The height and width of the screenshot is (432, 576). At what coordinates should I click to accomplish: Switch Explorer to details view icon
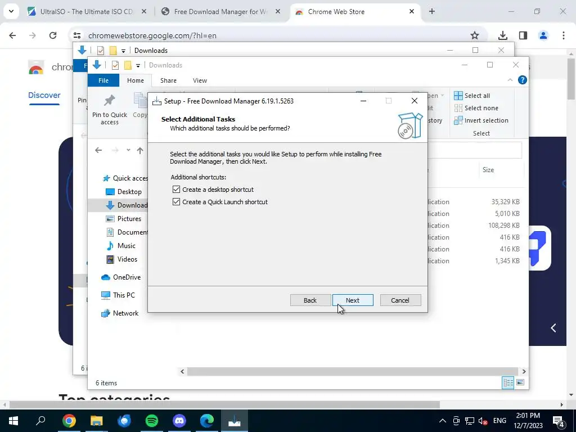(x=508, y=382)
